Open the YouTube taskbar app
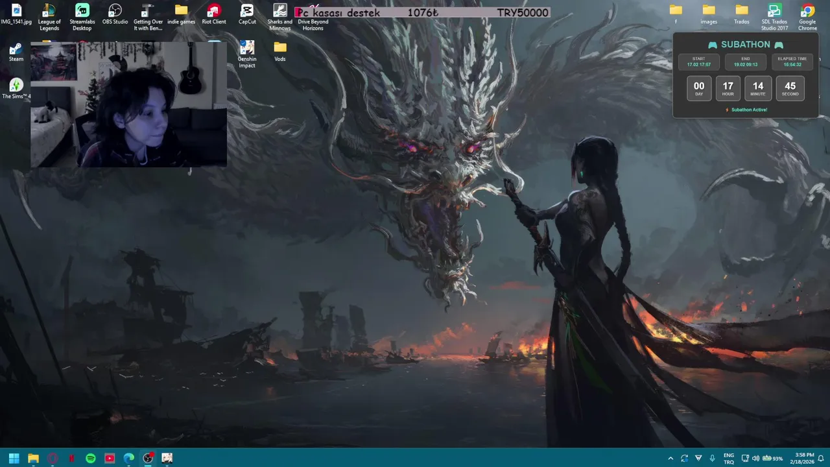Image resolution: width=830 pixels, height=467 pixels. point(110,458)
